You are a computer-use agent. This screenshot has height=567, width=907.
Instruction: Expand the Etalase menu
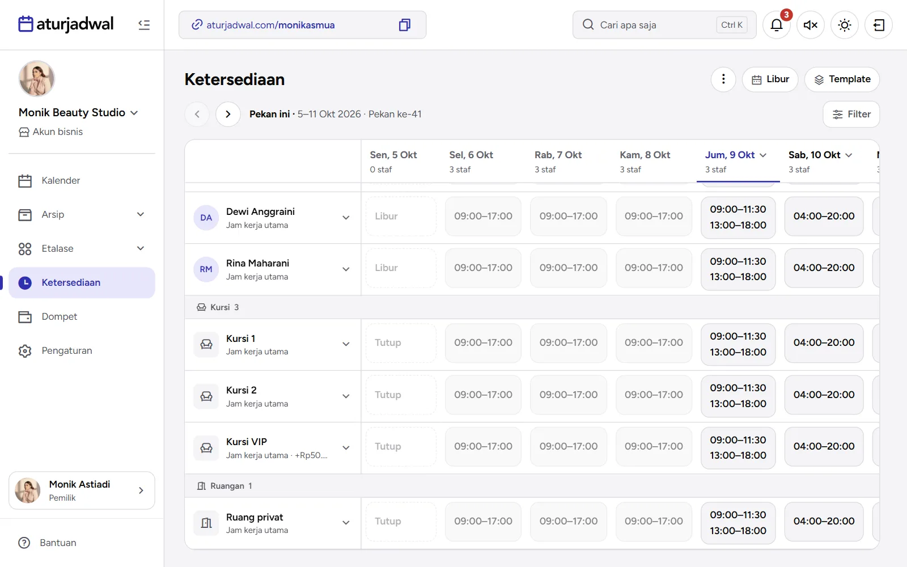(x=82, y=248)
